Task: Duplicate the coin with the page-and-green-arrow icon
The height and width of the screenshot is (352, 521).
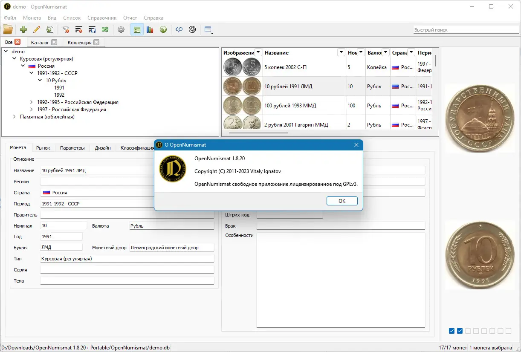Action: click(50, 30)
